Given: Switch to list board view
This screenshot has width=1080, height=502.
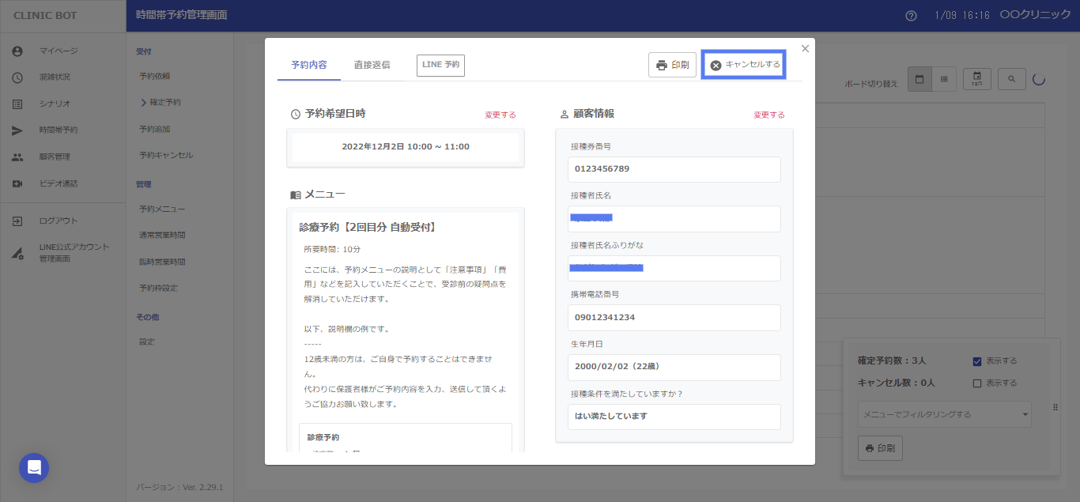Looking at the screenshot, I should coord(944,79).
